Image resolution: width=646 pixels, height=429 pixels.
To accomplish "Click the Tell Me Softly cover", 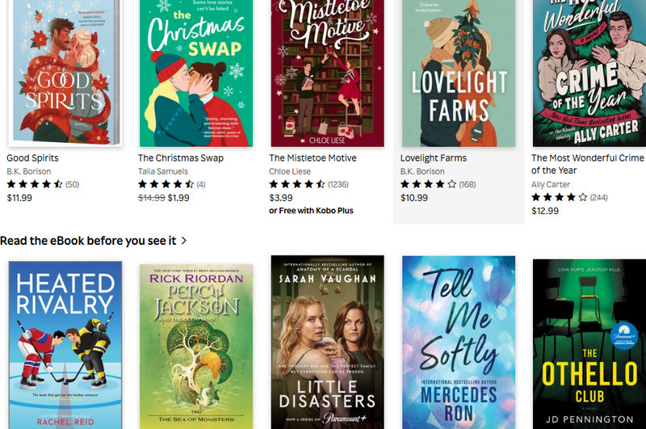I will [459, 343].
